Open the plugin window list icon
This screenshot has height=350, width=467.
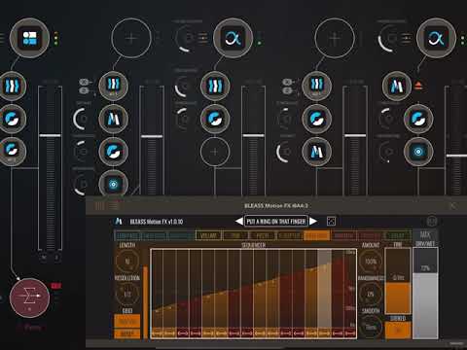click(x=114, y=205)
